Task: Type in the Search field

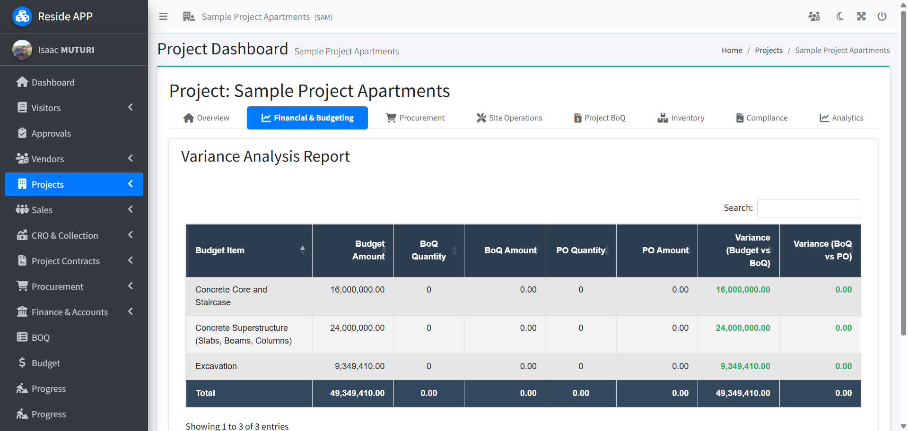Action: [809, 208]
